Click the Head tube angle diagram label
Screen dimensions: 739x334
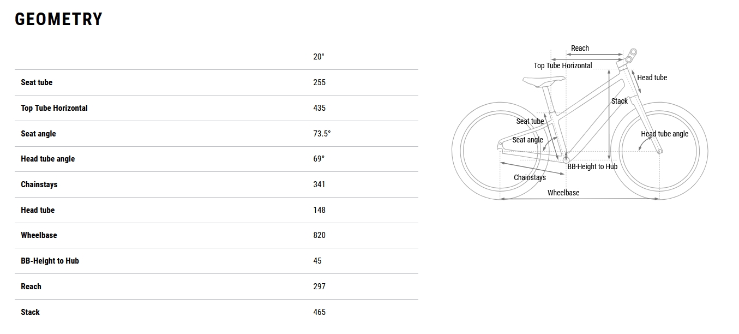664,134
